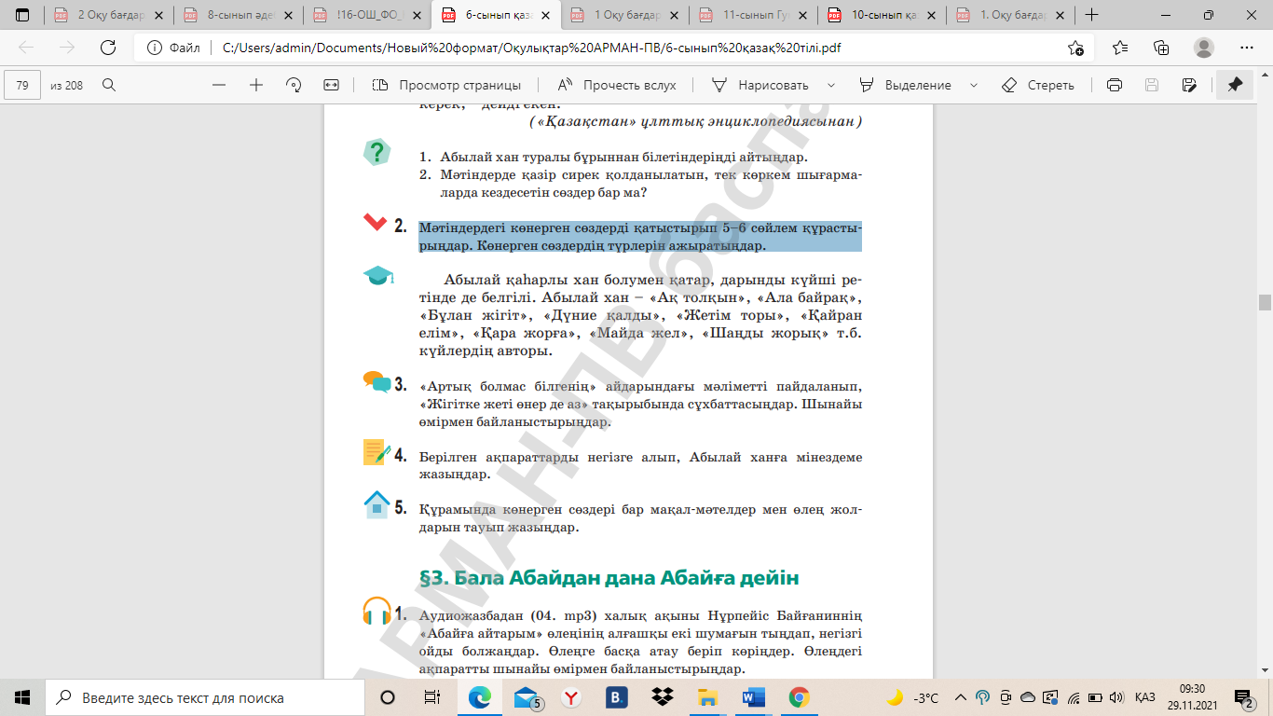
Task: Open the Settings and more menu
Action: pos(1247,48)
